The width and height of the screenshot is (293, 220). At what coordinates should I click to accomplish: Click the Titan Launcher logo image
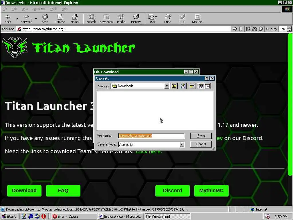15,48
